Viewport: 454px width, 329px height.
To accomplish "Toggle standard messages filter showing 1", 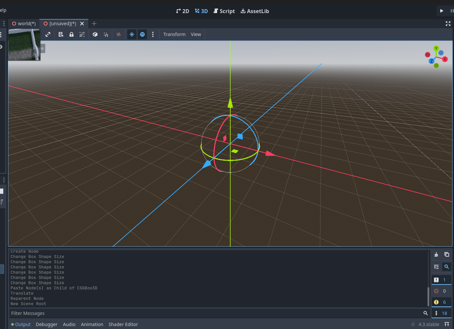I will [x=441, y=280].
